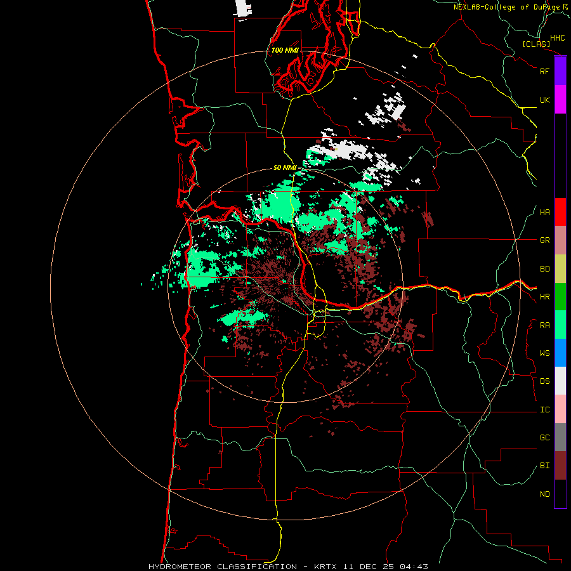Click the DS white legend swatch
This screenshot has width=571, height=571.
click(x=560, y=381)
